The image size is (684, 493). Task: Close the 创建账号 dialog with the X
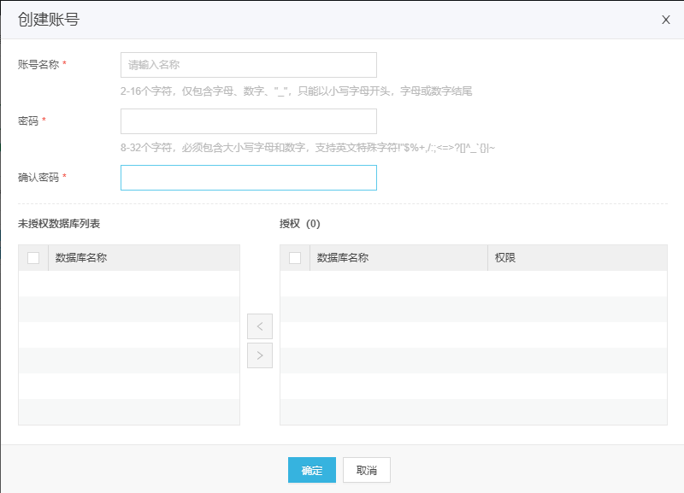pyautogui.click(x=664, y=20)
